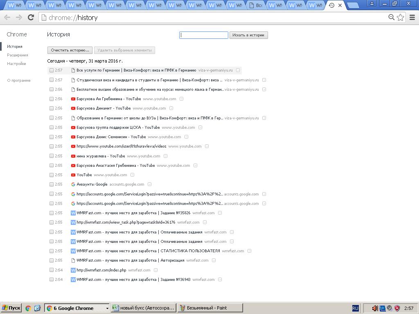Check the box for Задание №35826 entry

tap(52, 213)
